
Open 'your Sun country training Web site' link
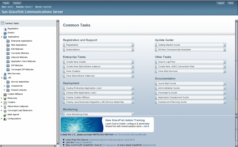(x=130, y=135)
